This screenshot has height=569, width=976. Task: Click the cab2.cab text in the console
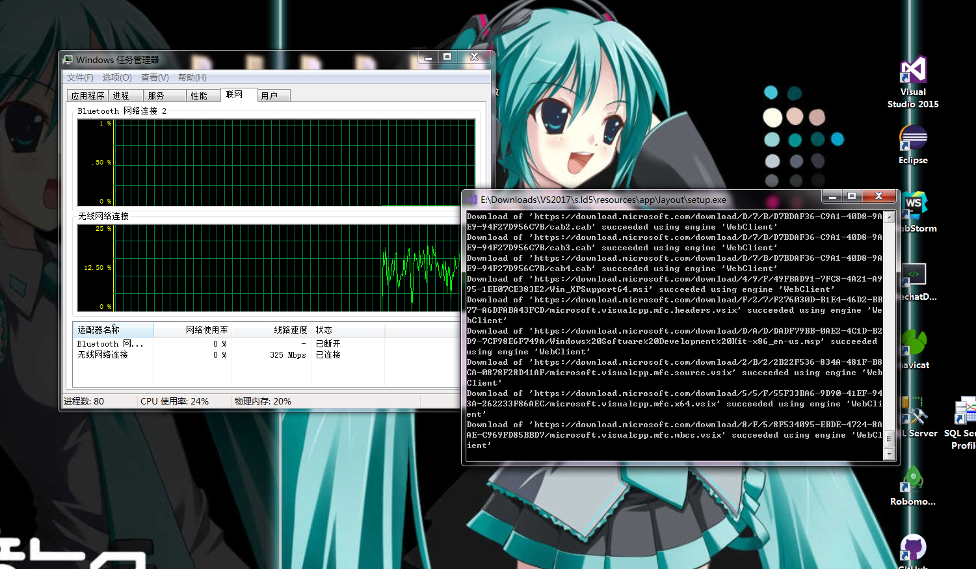click(570, 227)
